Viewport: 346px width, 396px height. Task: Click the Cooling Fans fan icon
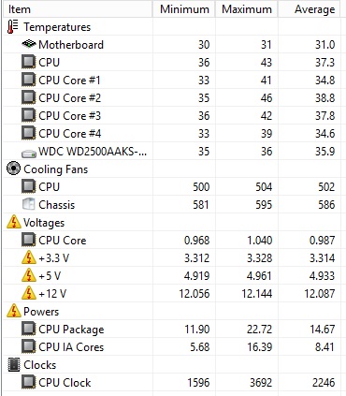coord(13,169)
